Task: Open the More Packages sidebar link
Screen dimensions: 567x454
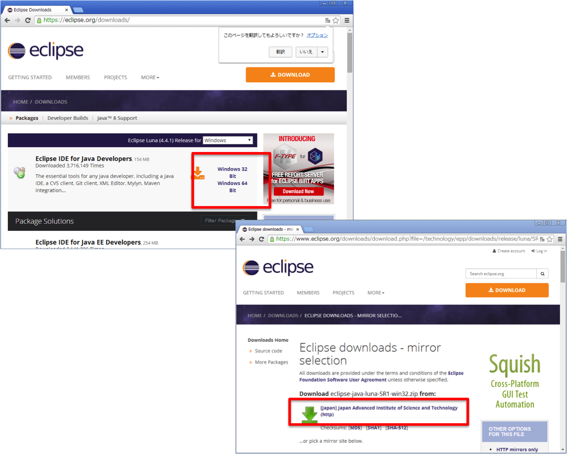Action: 271,362
